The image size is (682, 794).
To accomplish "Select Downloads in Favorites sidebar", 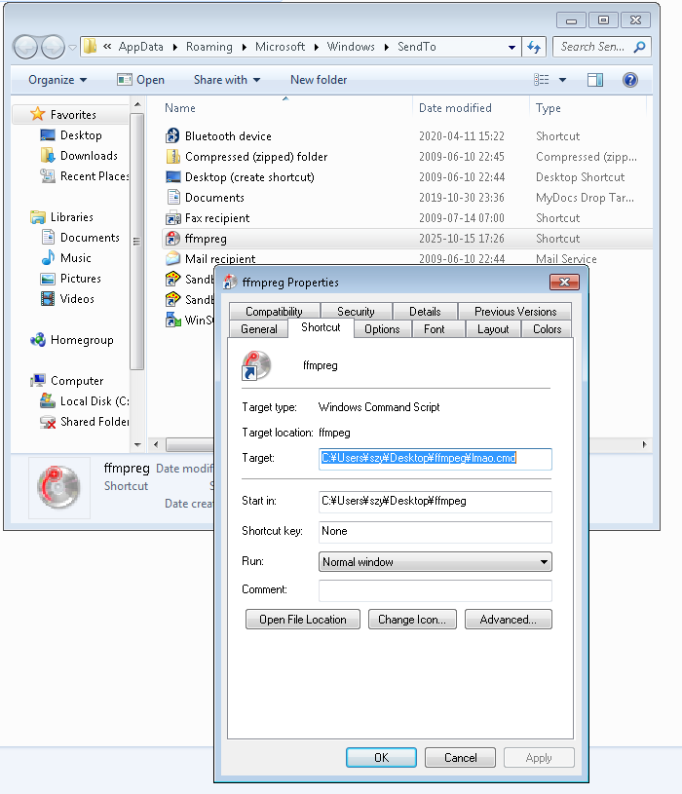I will point(88,156).
